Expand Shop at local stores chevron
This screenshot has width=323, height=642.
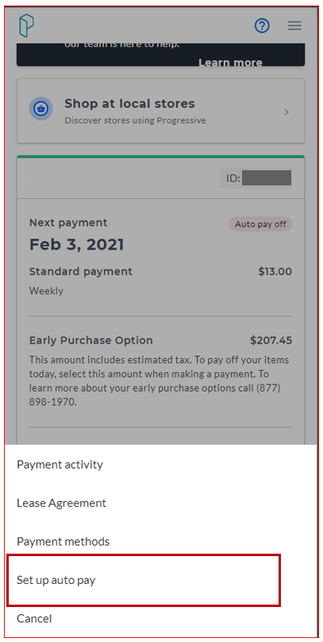(286, 112)
